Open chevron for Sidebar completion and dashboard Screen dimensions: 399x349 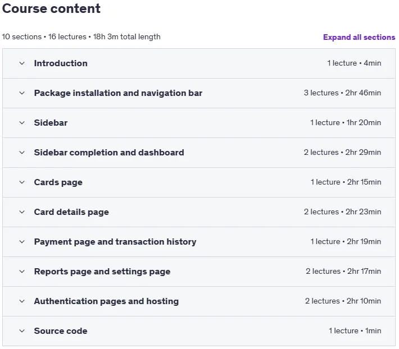click(x=22, y=153)
